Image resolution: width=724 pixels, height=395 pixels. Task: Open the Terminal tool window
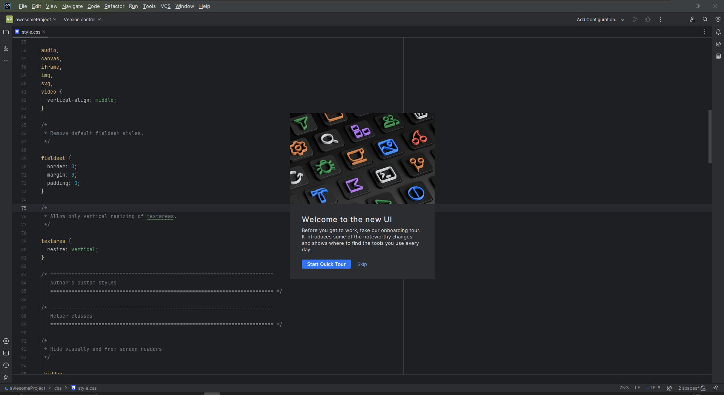6,353
